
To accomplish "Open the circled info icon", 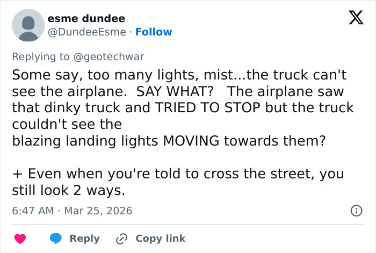I will click(356, 211).
